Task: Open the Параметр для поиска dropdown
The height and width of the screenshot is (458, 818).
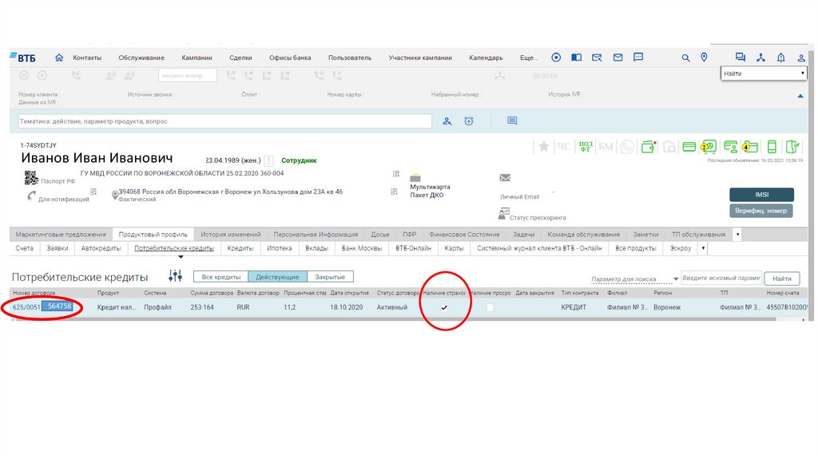Action: tap(634, 278)
